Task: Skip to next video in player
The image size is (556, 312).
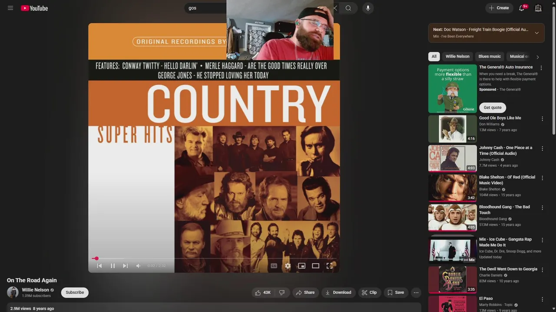Action: coord(125,266)
